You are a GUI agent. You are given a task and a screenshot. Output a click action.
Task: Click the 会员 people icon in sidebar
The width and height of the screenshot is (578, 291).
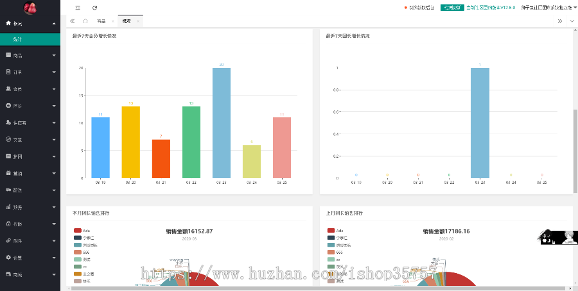[8, 88]
